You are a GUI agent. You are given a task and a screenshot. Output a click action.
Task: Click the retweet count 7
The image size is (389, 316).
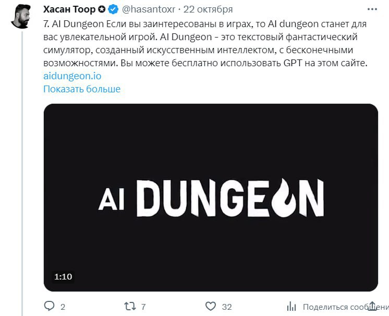click(143, 307)
